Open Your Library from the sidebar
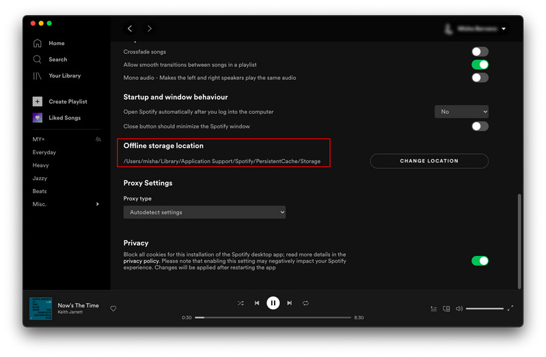Image resolution: width=546 pixels, height=357 pixels. tap(64, 76)
